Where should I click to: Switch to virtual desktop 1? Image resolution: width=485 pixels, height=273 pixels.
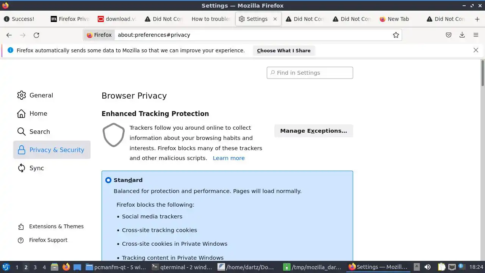pyautogui.click(x=17, y=267)
